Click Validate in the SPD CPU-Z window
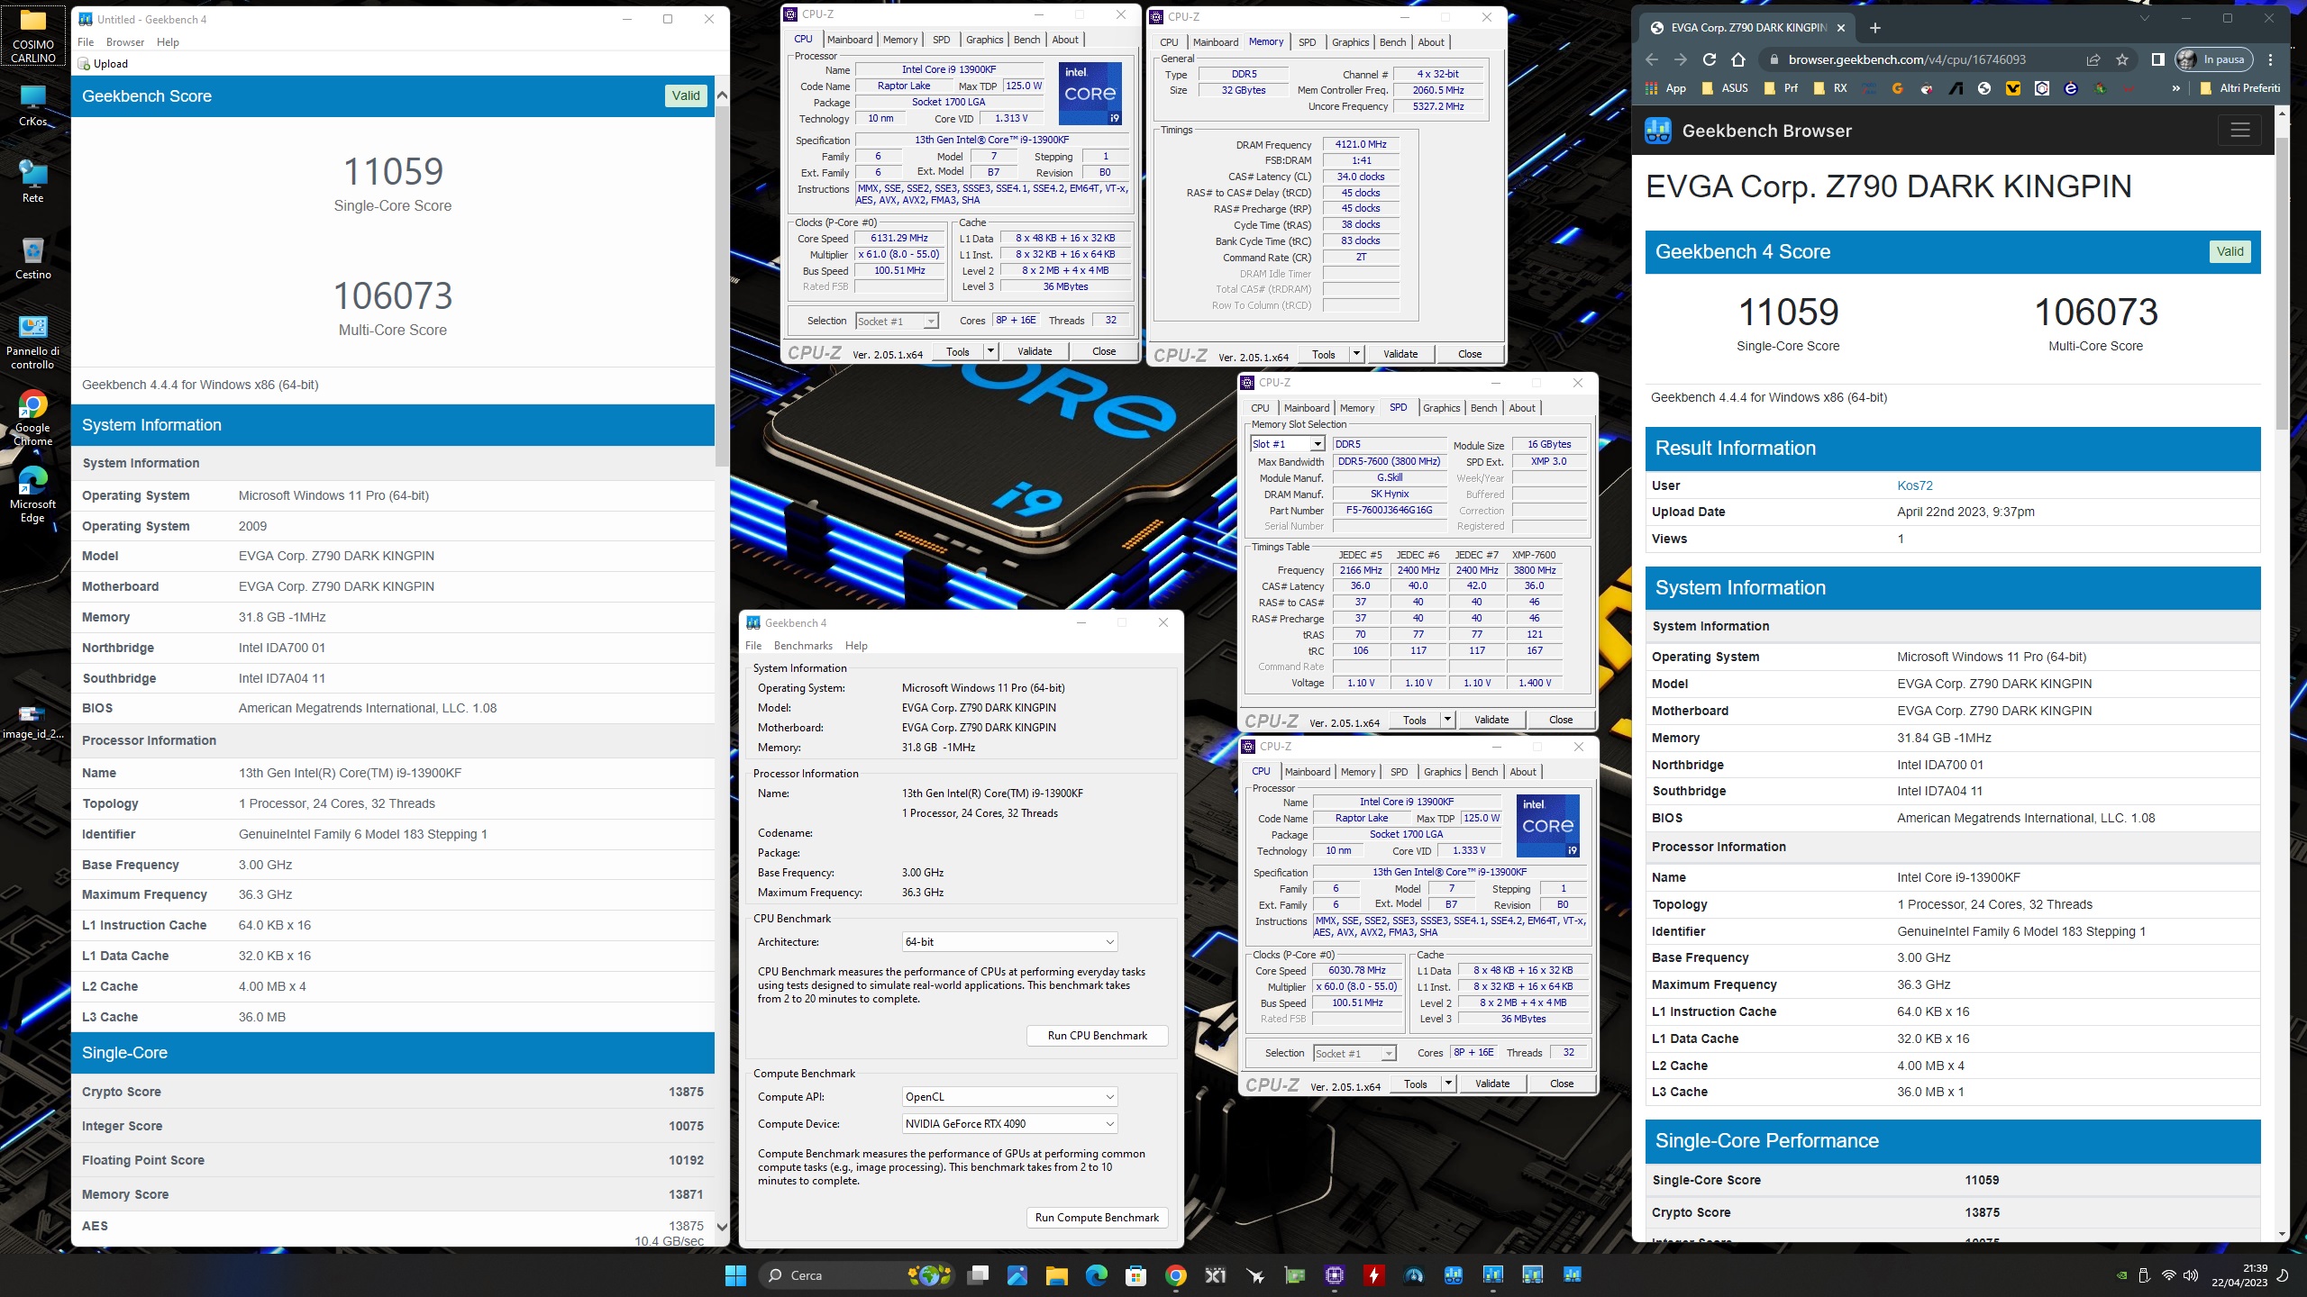 (x=1491, y=720)
